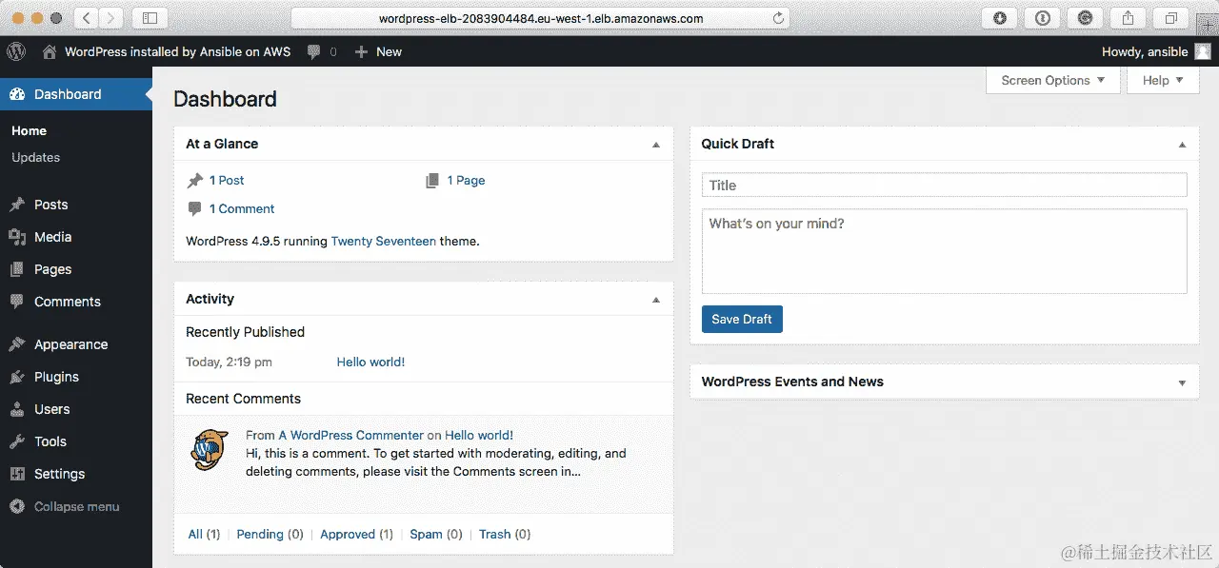Image resolution: width=1219 pixels, height=568 pixels.
Task: Open the Updates submenu item
Action: [35, 157]
